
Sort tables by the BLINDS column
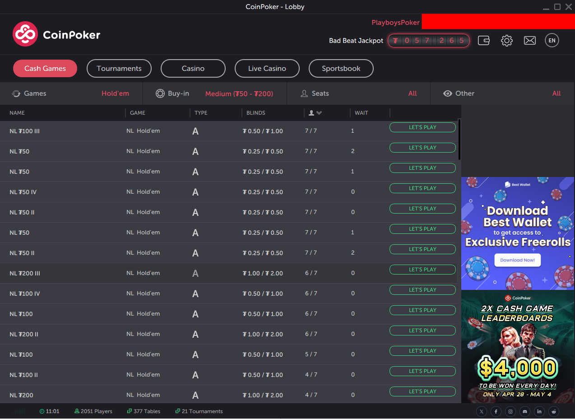point(256,113)
